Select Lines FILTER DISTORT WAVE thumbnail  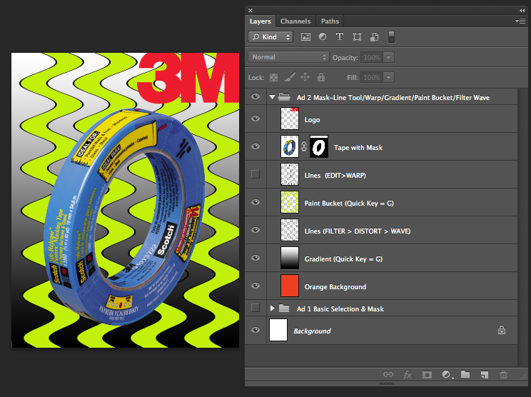(290, 230)
